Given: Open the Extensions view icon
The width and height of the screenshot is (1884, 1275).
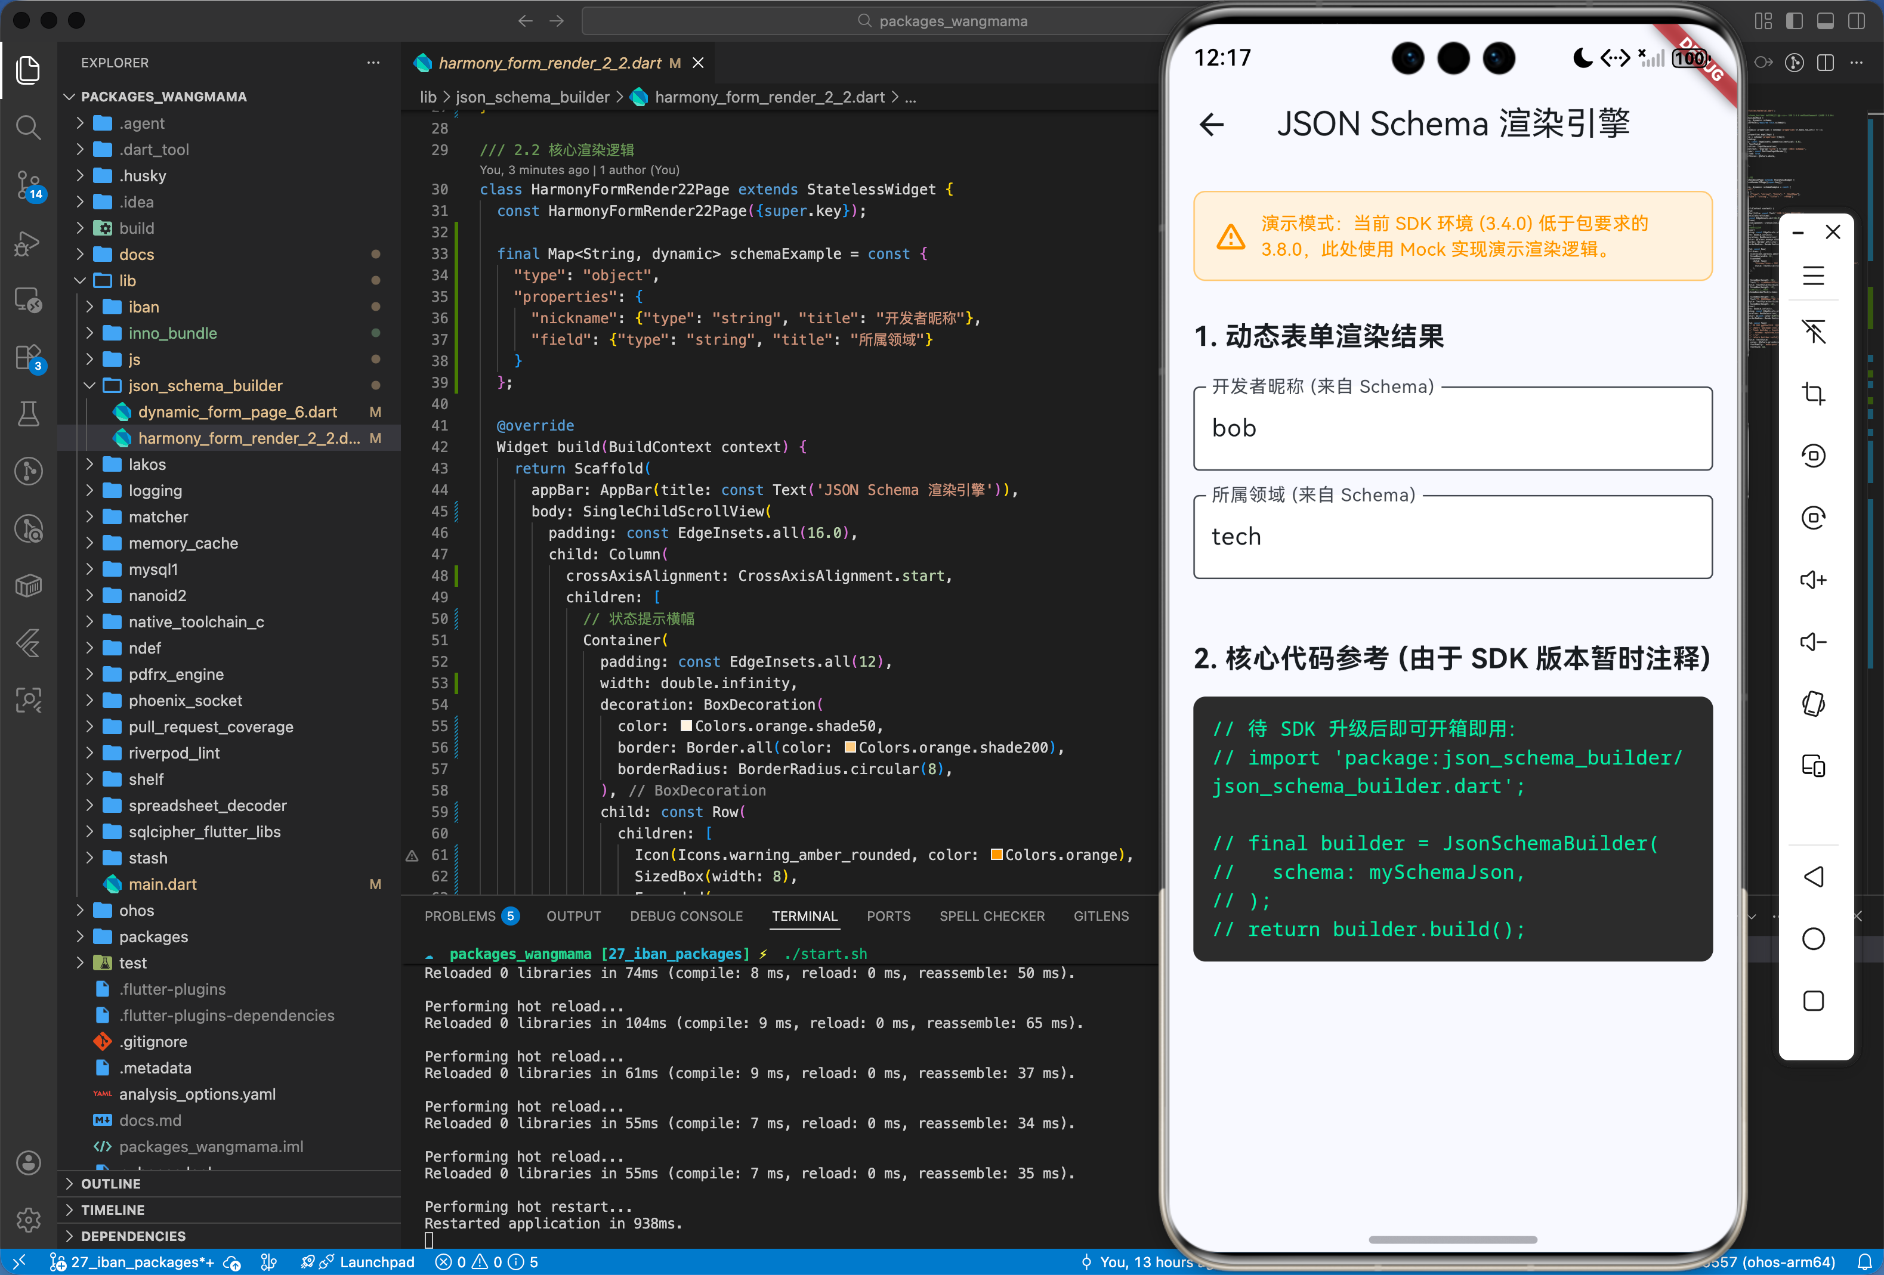Looking at the screenshot, I should (29, 357).
